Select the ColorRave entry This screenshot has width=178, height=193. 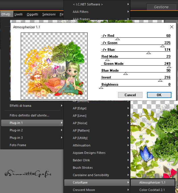pyautogui.click(x=97, y=182)
